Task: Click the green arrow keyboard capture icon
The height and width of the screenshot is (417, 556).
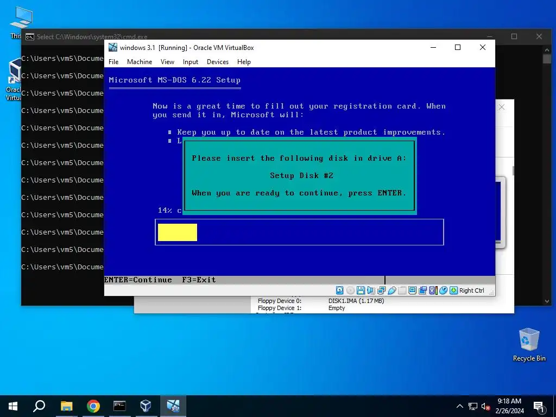Action: 453,290
